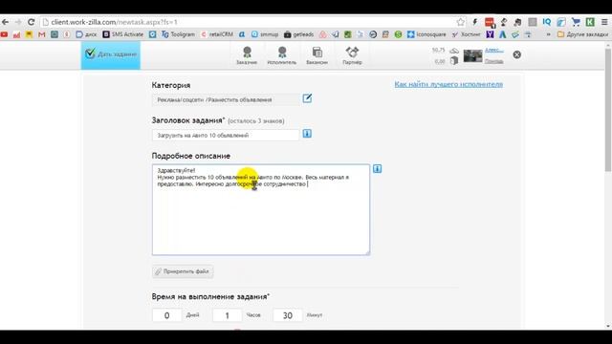Image resolution: width=612 pixels, height=344 pixels.
Task: Open the getleads bookmark
Action: point(299,34)
